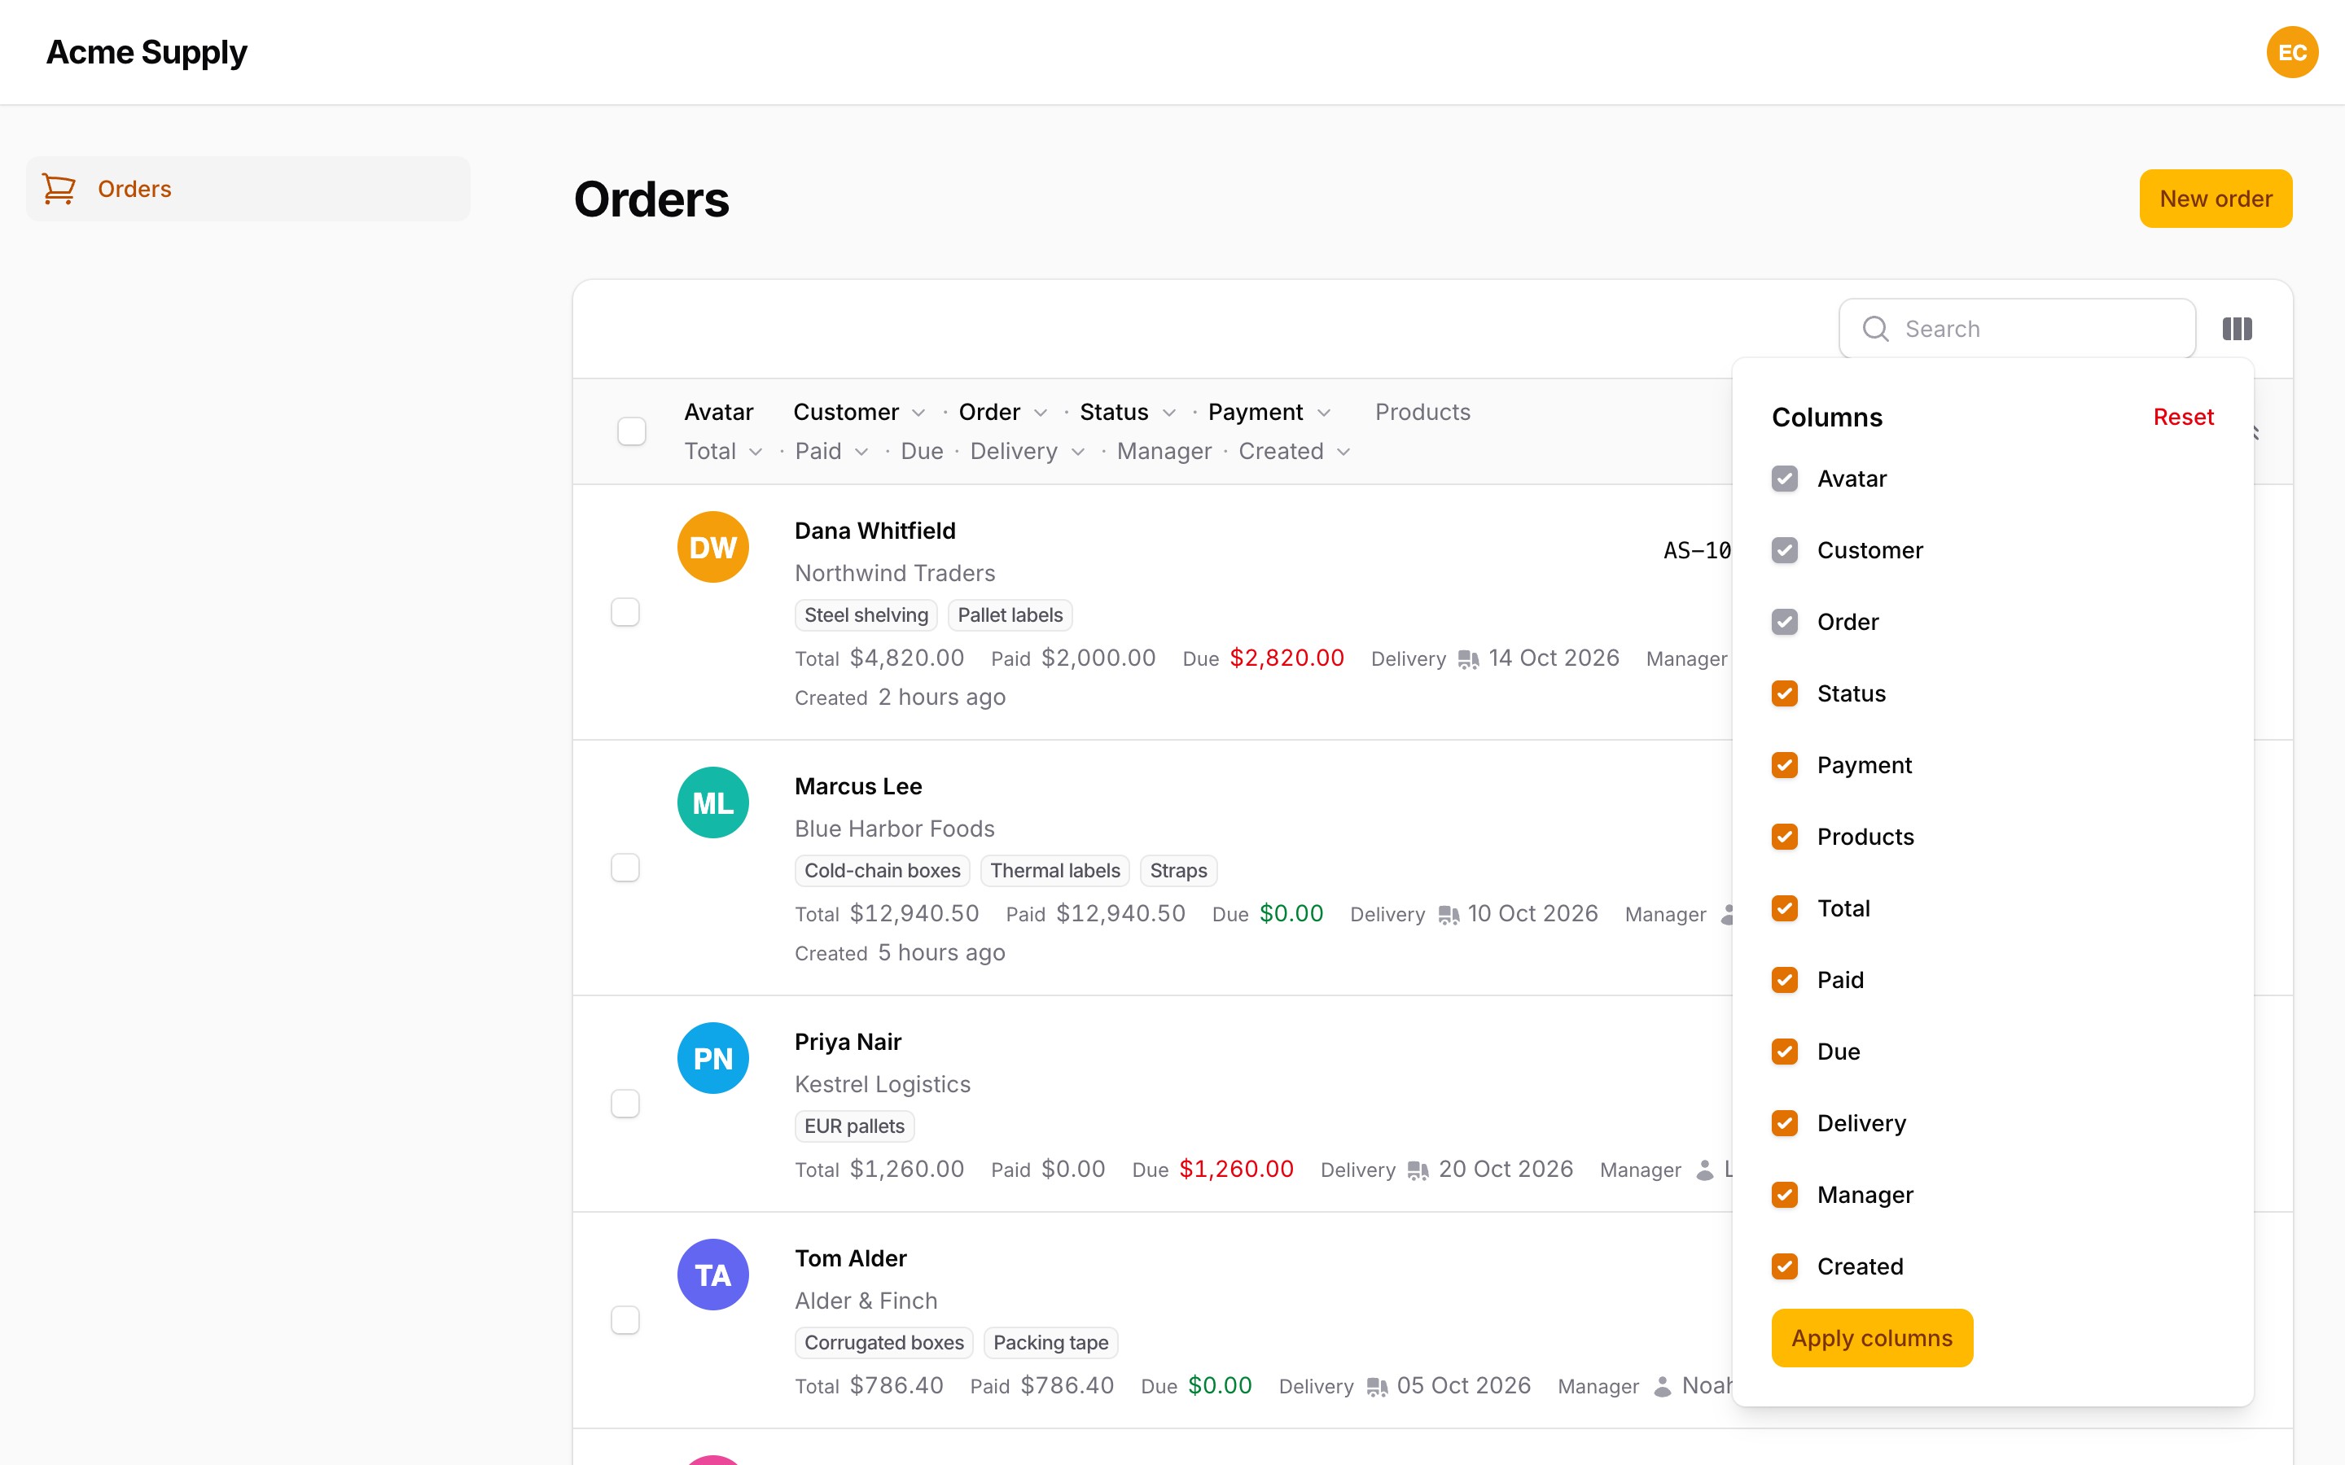This screenshot has width=2345, height=1465.
Task: Toggle the Products column checkbox
Action: (1785, 837)
